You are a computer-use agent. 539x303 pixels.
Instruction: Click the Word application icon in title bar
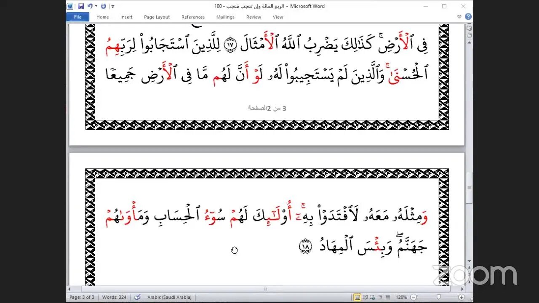(x=71, y=6)
